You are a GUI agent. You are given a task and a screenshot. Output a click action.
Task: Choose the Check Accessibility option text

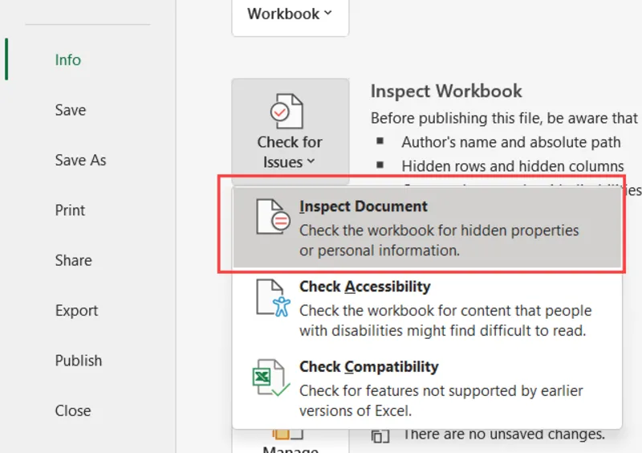(x=365, y=287)
